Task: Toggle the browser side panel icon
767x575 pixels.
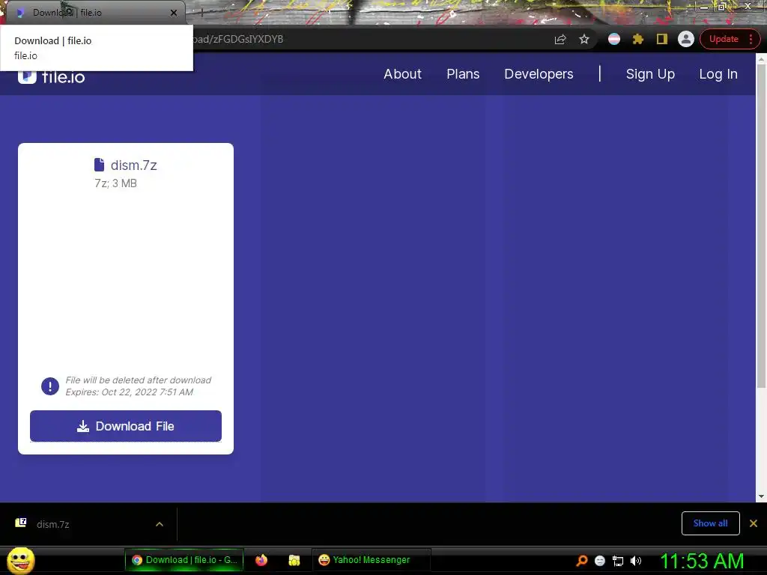Action: [662, 39]
